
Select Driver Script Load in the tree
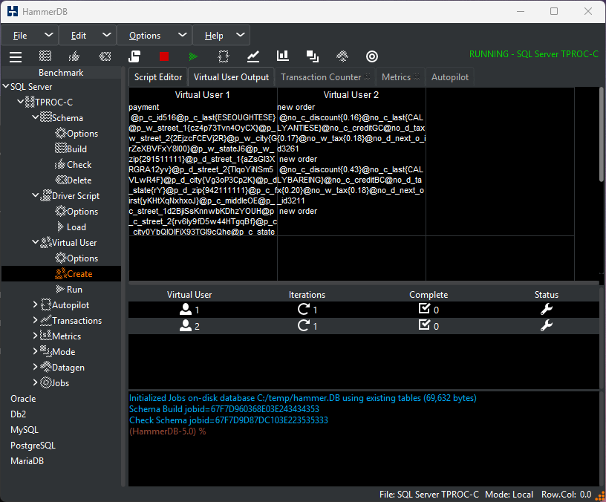pos(71,226)
